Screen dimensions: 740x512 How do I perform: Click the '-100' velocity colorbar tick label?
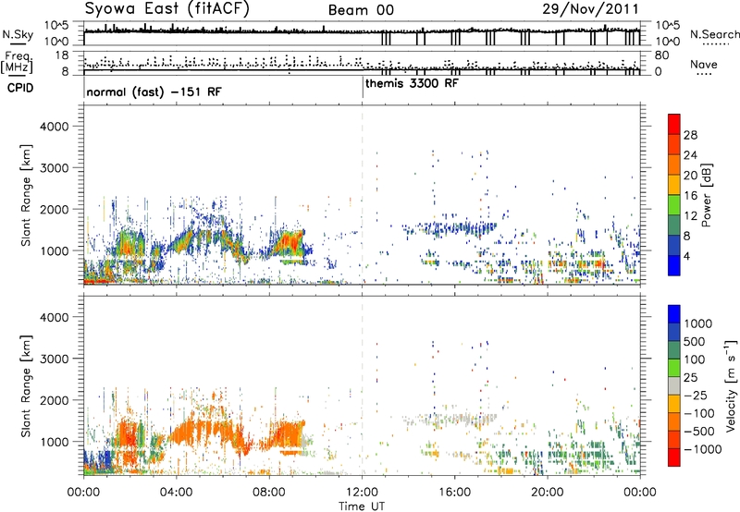[699, 413]
